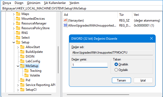Select the BuildUpdate tree item label
The height and width of the screenshot is (97, 163).
point(34,52)
